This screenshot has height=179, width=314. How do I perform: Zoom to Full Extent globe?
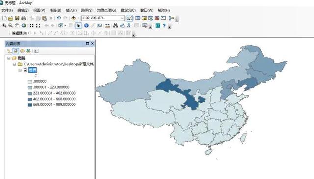click(24, 26)
